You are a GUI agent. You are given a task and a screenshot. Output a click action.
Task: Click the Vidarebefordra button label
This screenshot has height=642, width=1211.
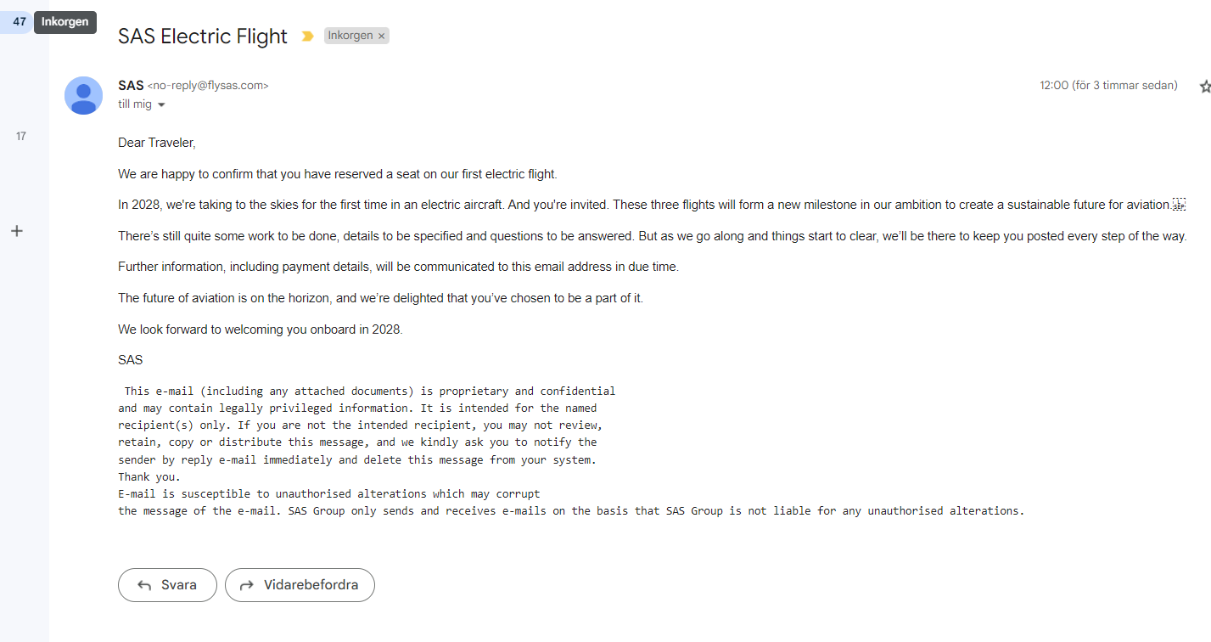click(311, 585)
